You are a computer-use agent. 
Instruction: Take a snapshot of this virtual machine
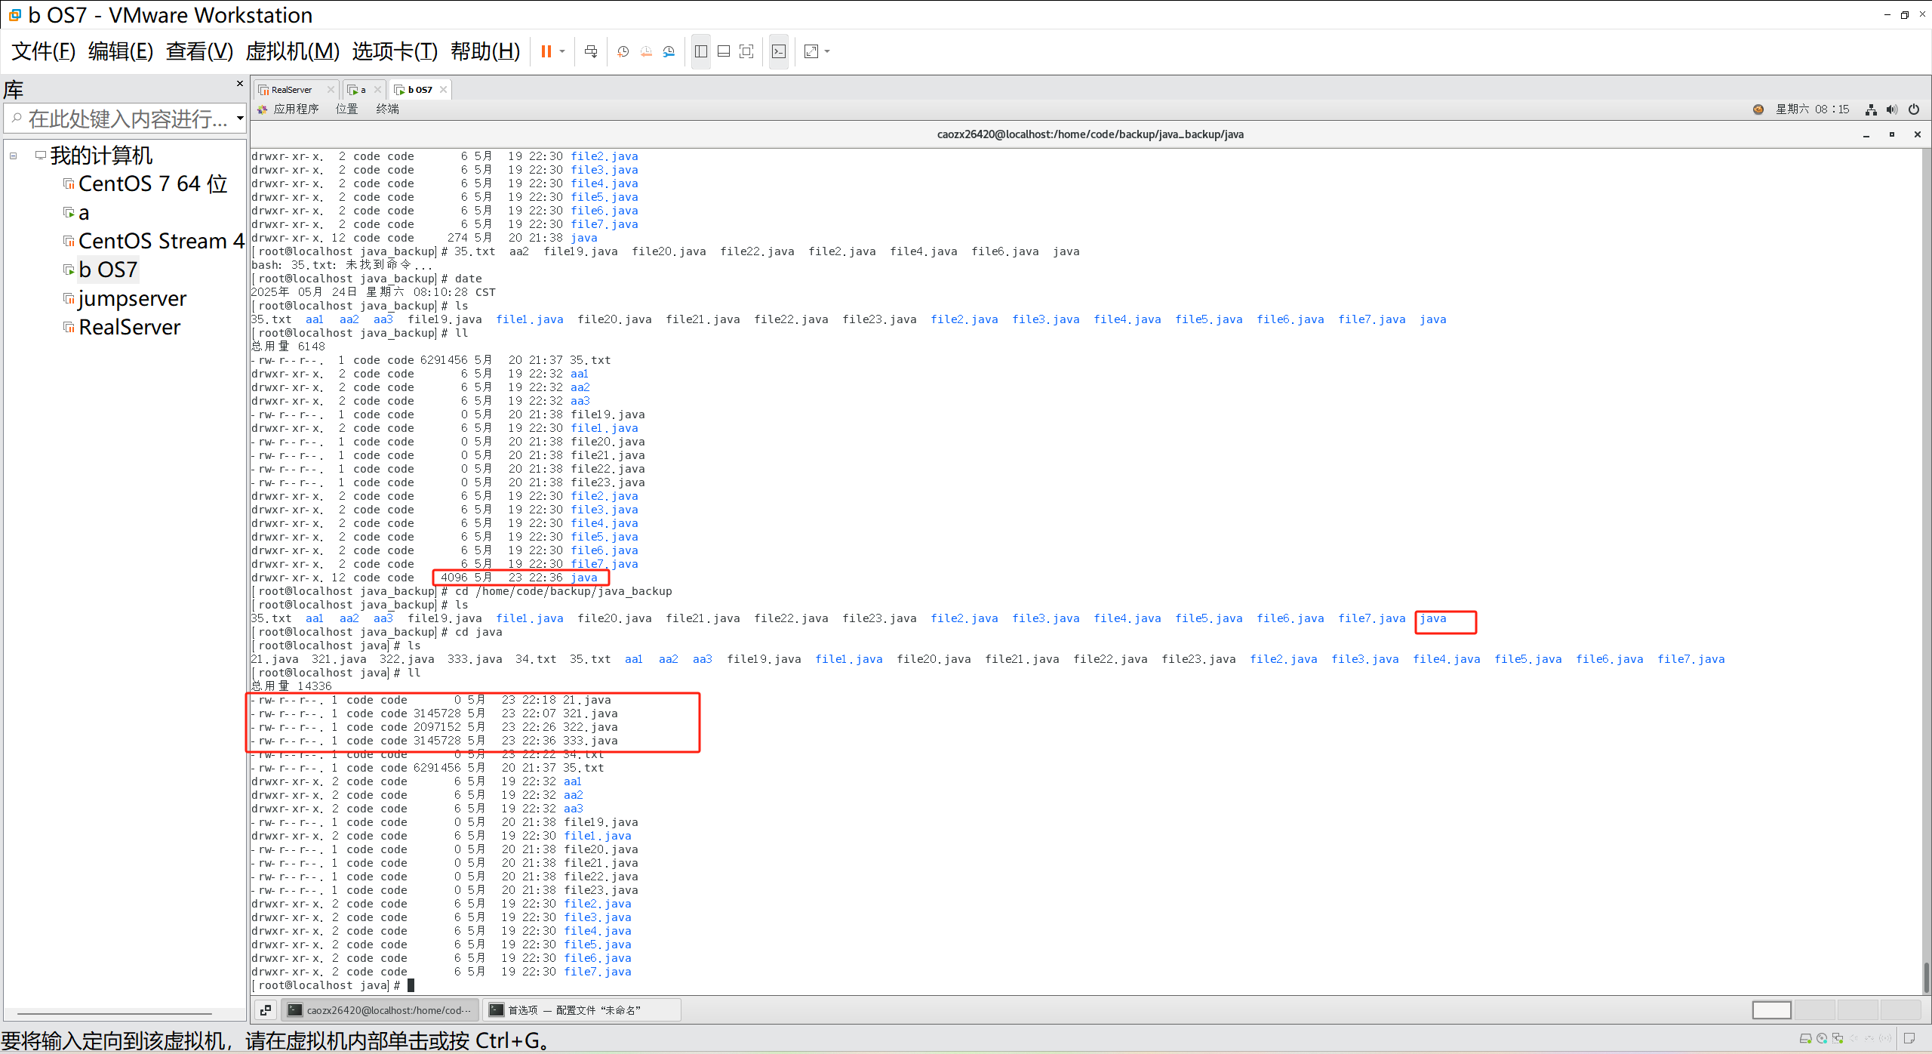pyautogui.click(x=623, y=51)
